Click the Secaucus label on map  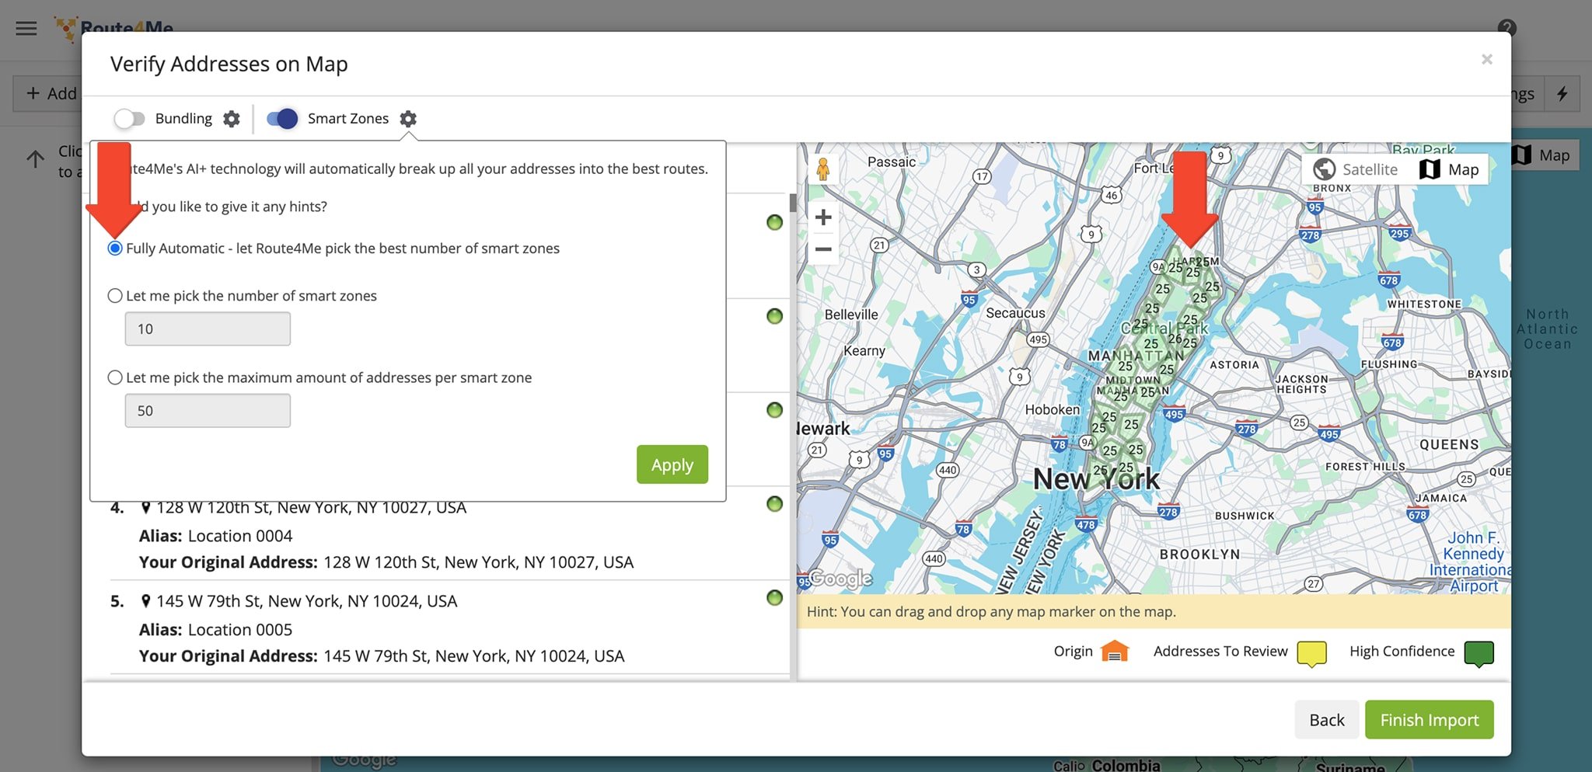[x=1015, y=313]
